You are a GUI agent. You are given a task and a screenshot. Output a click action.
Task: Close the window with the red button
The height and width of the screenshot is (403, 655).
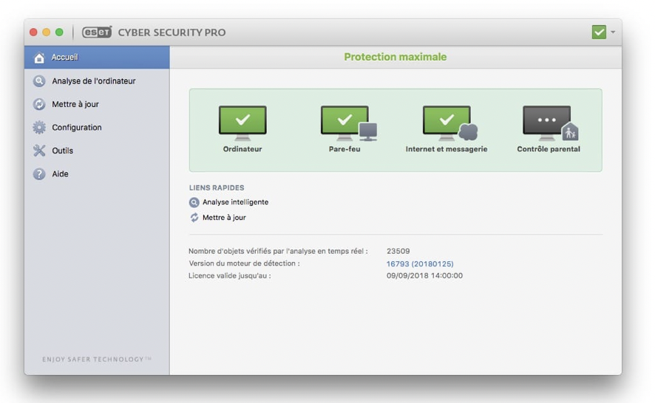coord(34,32)
